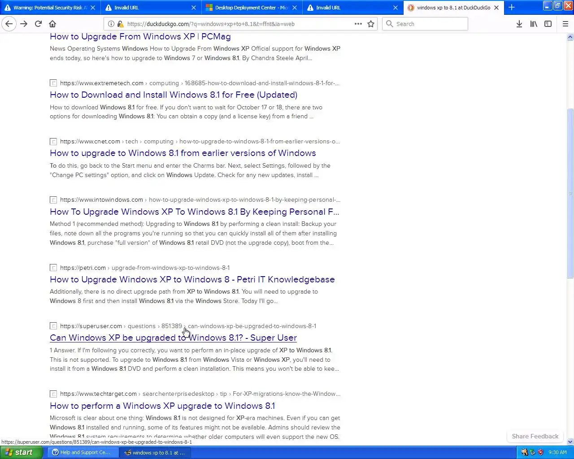Open the Windows XP Start menu

21,452
